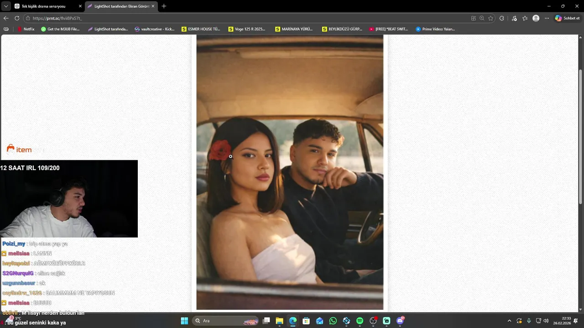Click the chat message from S2GNurqulG
This screenshot has width=584, height=328.
34,273
